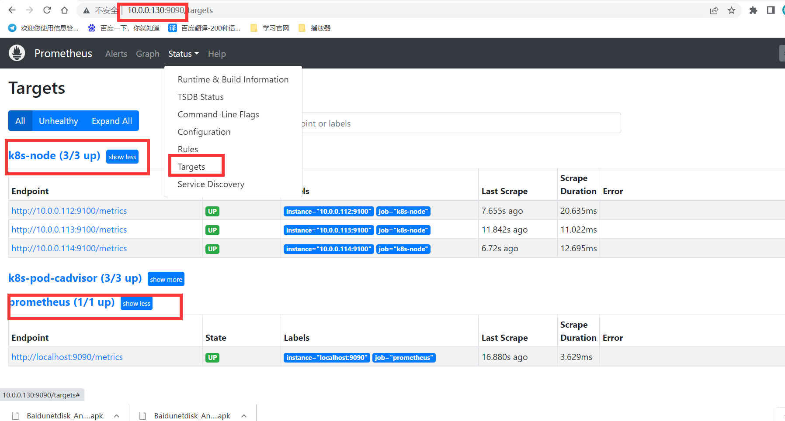This screenshot has width=785, height=421.
Task: Open the 百度翻译 bookmark
Action: 205,28
